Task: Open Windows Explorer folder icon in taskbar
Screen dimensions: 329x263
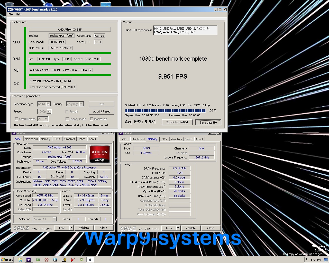Action: pyautogui.click(x=20, y=260)
